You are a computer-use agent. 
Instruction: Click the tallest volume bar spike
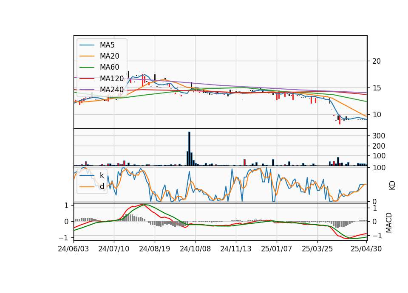point(190,149)
